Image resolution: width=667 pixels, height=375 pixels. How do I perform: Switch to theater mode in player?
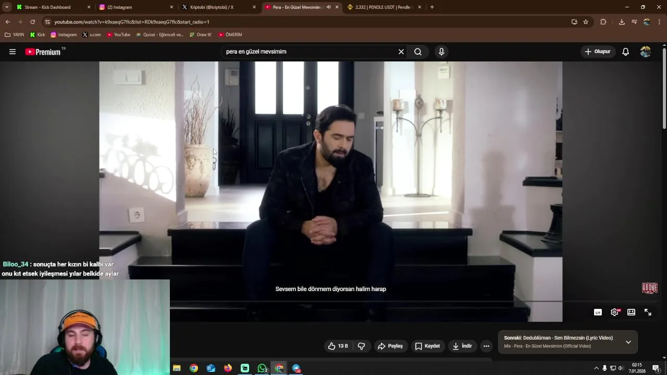click(631, 312)
